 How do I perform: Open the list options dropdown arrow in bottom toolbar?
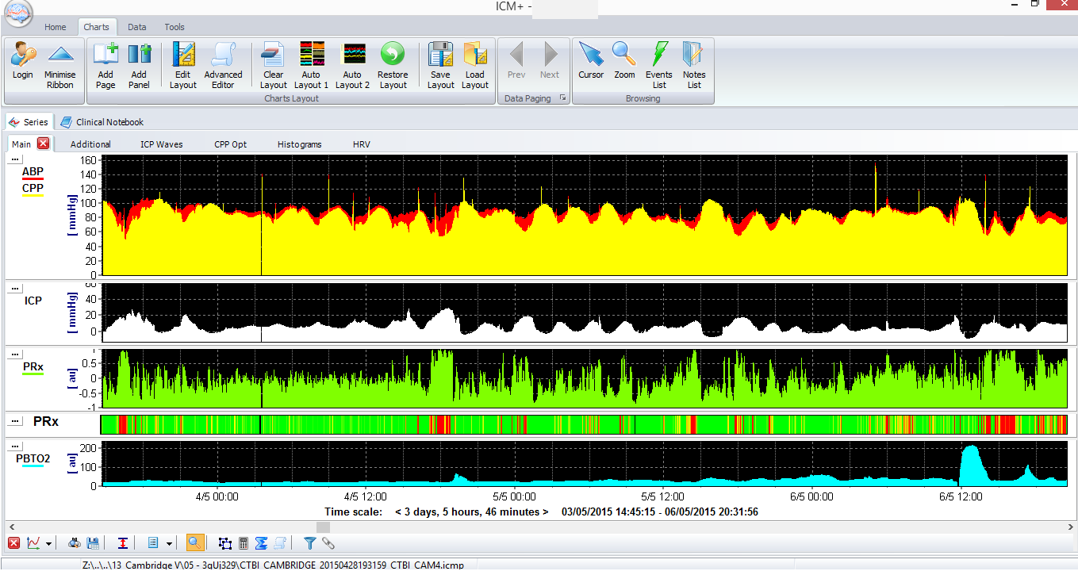tap(169, 544)
